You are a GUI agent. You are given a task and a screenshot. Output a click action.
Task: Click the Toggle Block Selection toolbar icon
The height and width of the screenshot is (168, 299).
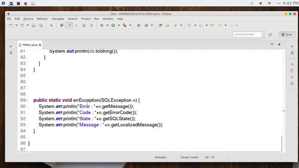(x=84, y=25)
